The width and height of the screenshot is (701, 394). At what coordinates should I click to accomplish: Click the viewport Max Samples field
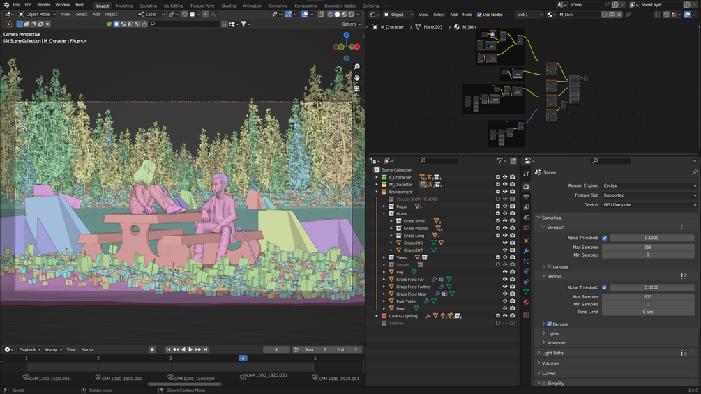click(649, 247)
